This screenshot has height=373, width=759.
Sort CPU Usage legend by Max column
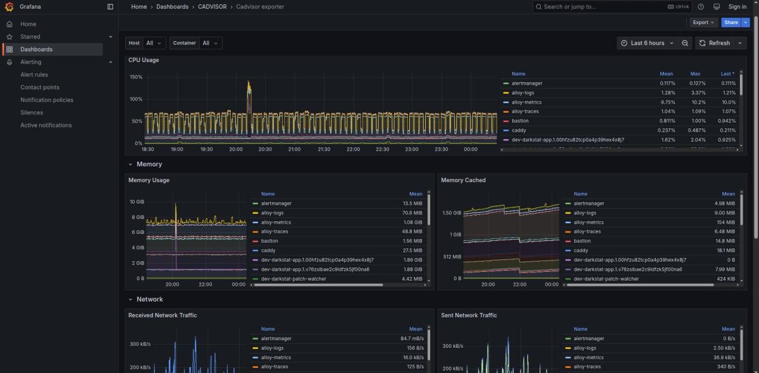pos(695,74)
